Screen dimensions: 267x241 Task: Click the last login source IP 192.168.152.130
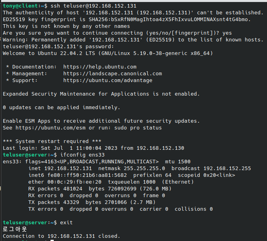(160, 148)
